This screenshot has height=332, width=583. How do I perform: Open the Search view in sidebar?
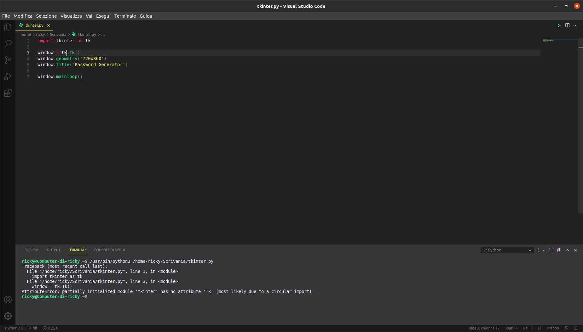[x=8, y=44]
